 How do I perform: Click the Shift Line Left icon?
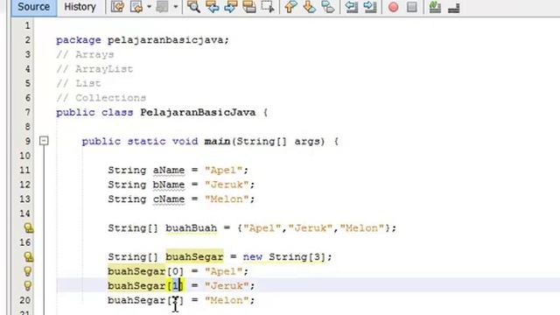(352, 7)
